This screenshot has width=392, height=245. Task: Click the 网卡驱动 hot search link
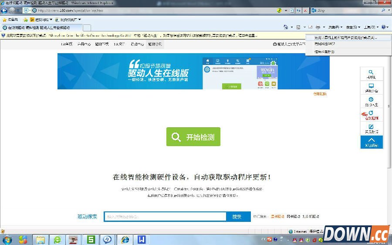[293, 217]
